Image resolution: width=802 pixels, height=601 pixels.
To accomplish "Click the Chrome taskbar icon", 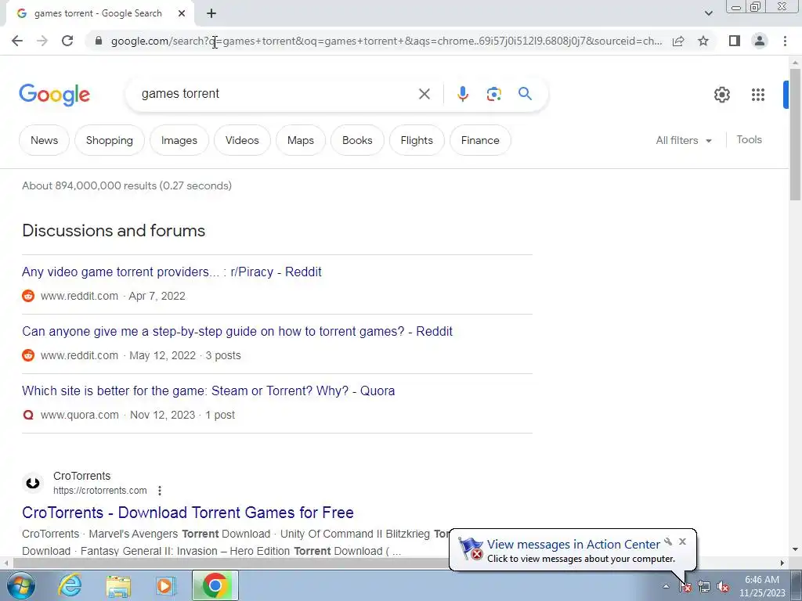I will 215,585.
